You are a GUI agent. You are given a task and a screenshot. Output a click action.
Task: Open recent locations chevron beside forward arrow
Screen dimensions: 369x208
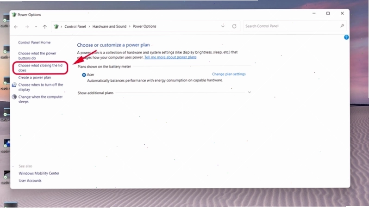(x=36, y=27)
